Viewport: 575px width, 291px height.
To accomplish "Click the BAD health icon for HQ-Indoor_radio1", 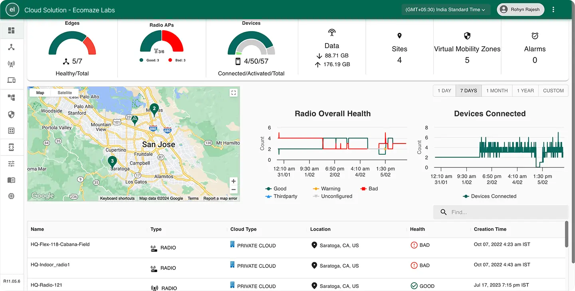I will [414, 265].
